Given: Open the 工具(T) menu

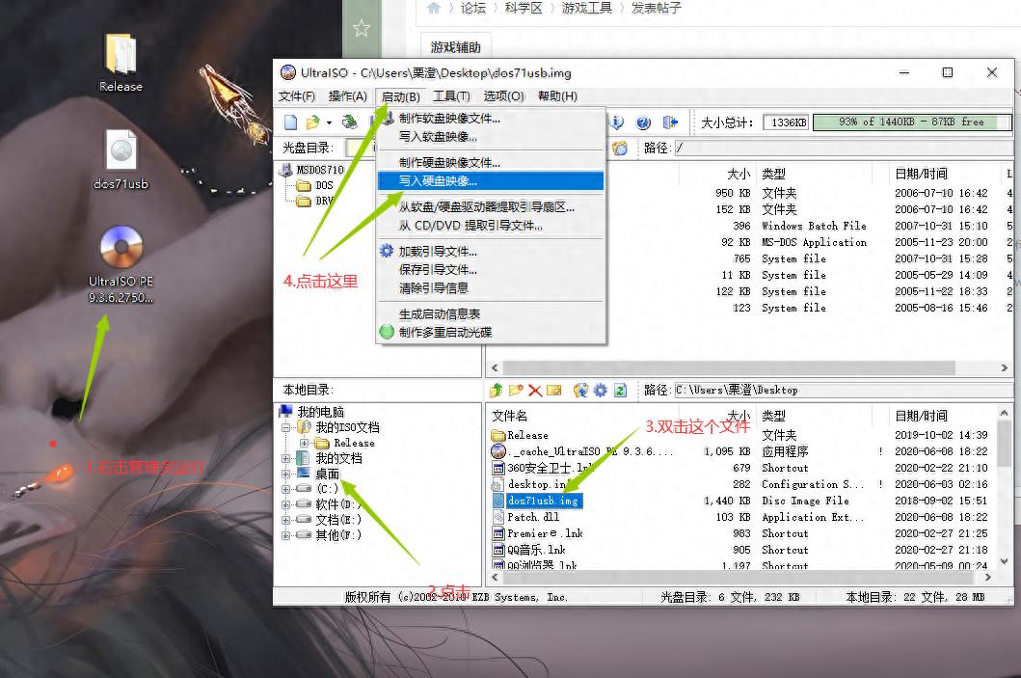Looking at the screenshot, I should point(451,96).
